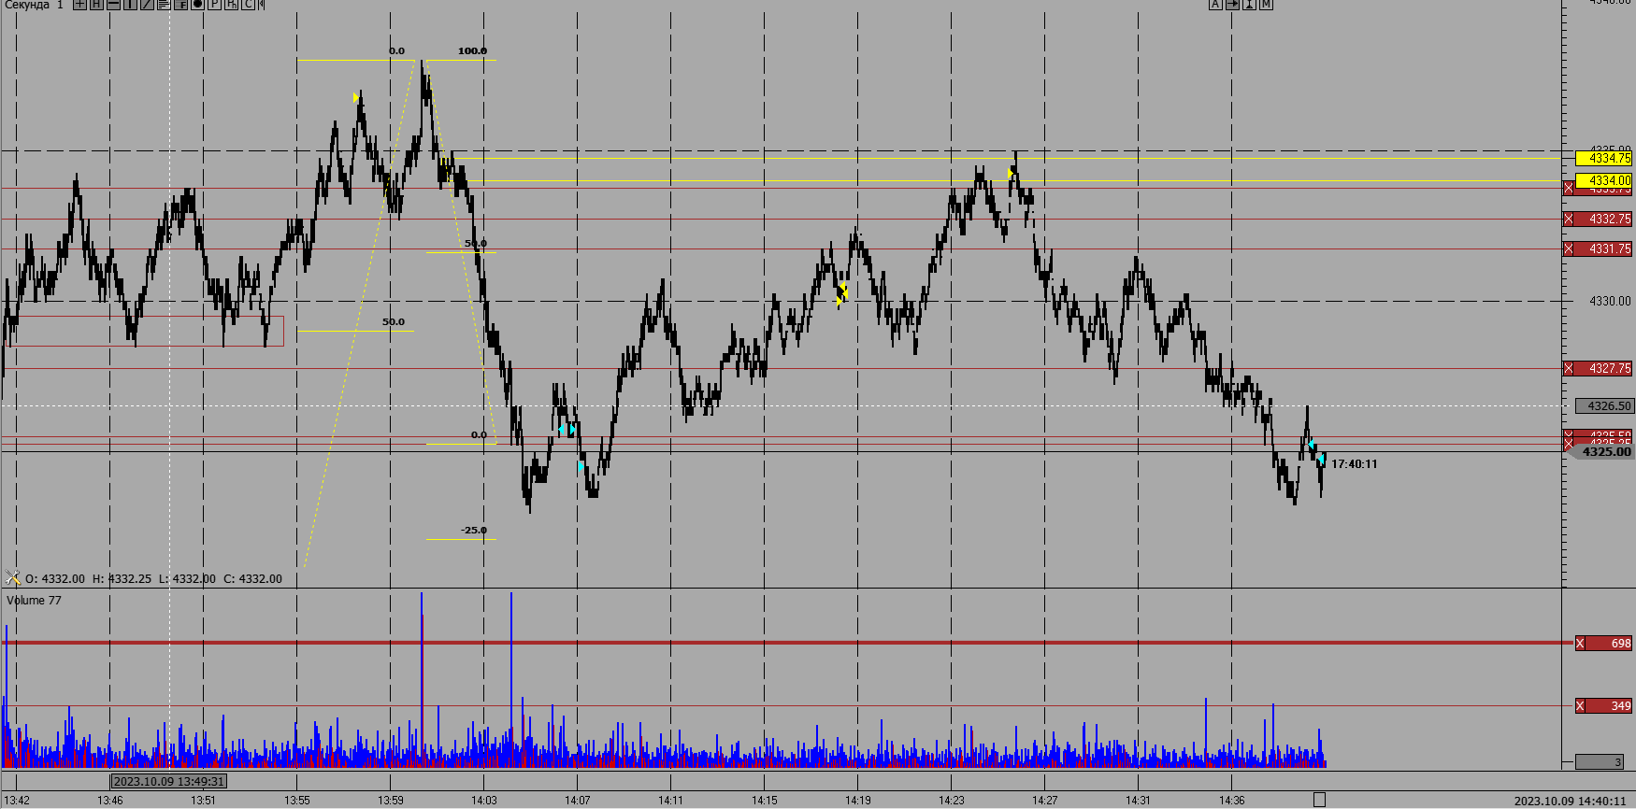Click the M button at top right
The width and height of the screenshot is (1636, 809).
[1266, 5]
